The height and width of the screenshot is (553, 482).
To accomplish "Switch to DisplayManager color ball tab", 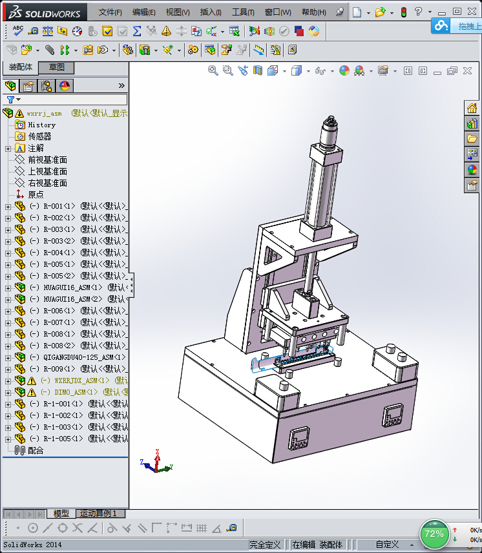I will click(65, 86).
